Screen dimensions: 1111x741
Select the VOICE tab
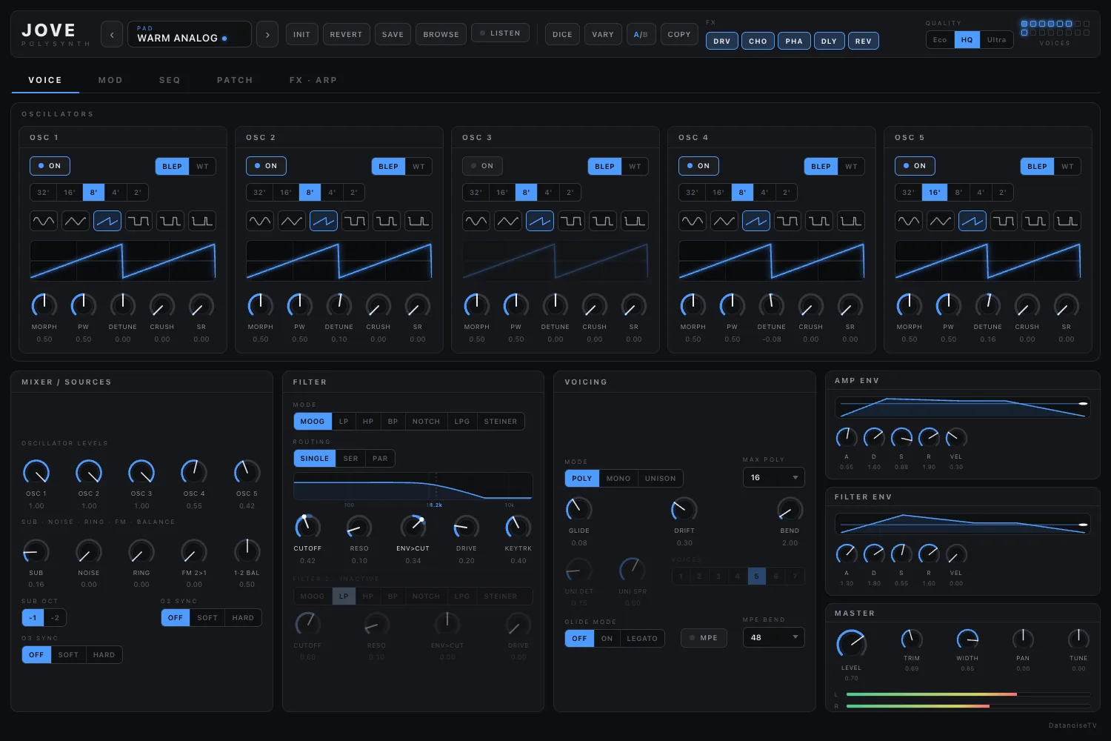45,80
